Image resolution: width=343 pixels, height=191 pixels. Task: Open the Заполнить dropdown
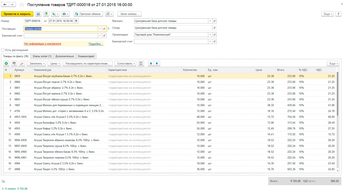(36, 63)
